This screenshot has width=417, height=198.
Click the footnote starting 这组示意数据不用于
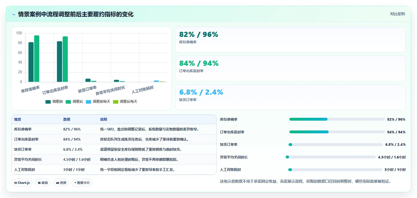coord(306,182)
